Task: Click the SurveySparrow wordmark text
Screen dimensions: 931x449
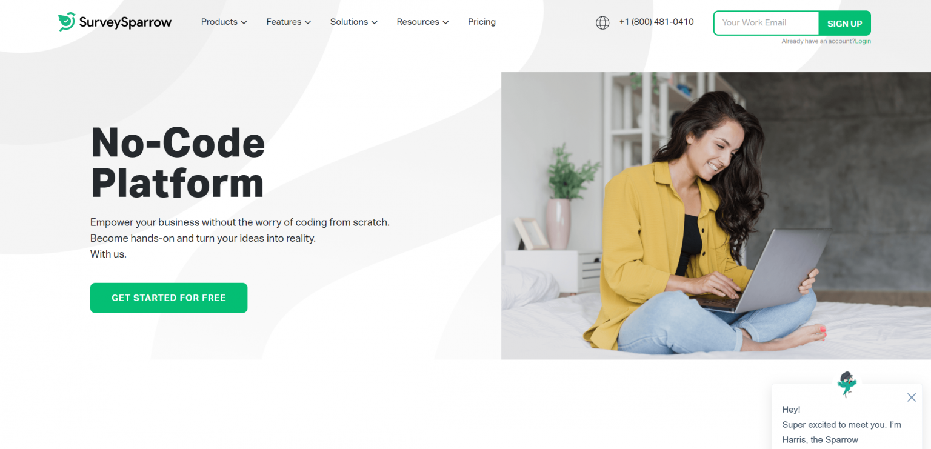Action: (x=125, y=22)
